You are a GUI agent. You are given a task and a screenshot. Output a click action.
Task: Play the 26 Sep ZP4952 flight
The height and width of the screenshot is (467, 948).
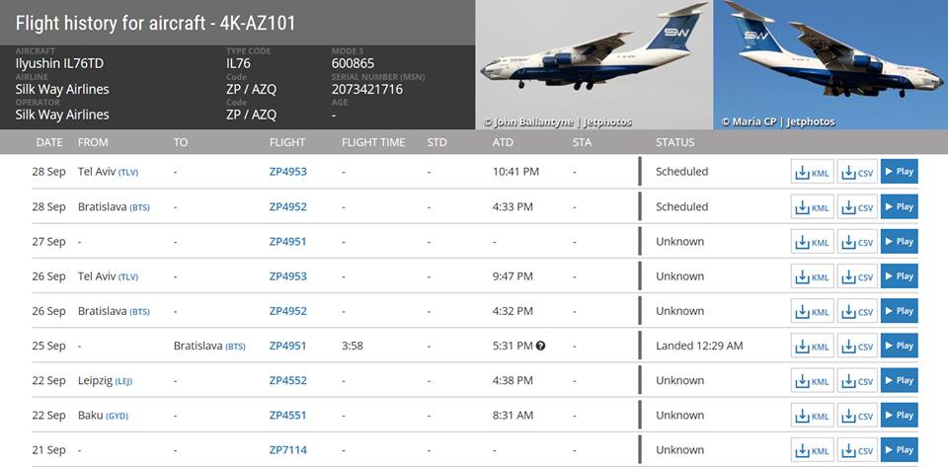(899, 311)
